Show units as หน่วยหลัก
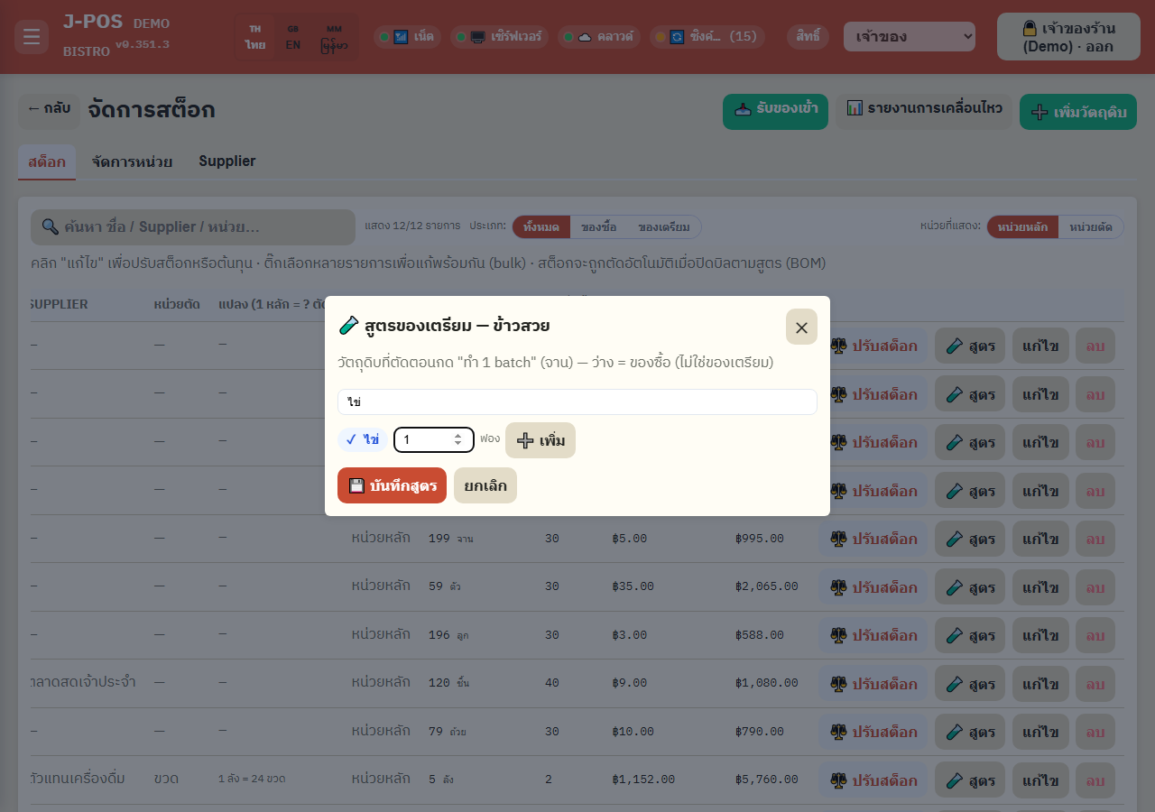This screenshot has height=812, width=1155. pos(1022,226)
